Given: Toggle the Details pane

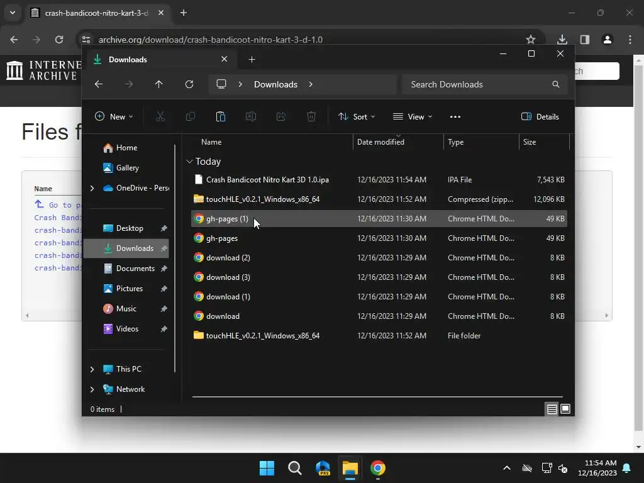Looking at the screenshot, I should click(x=540, y=116).
